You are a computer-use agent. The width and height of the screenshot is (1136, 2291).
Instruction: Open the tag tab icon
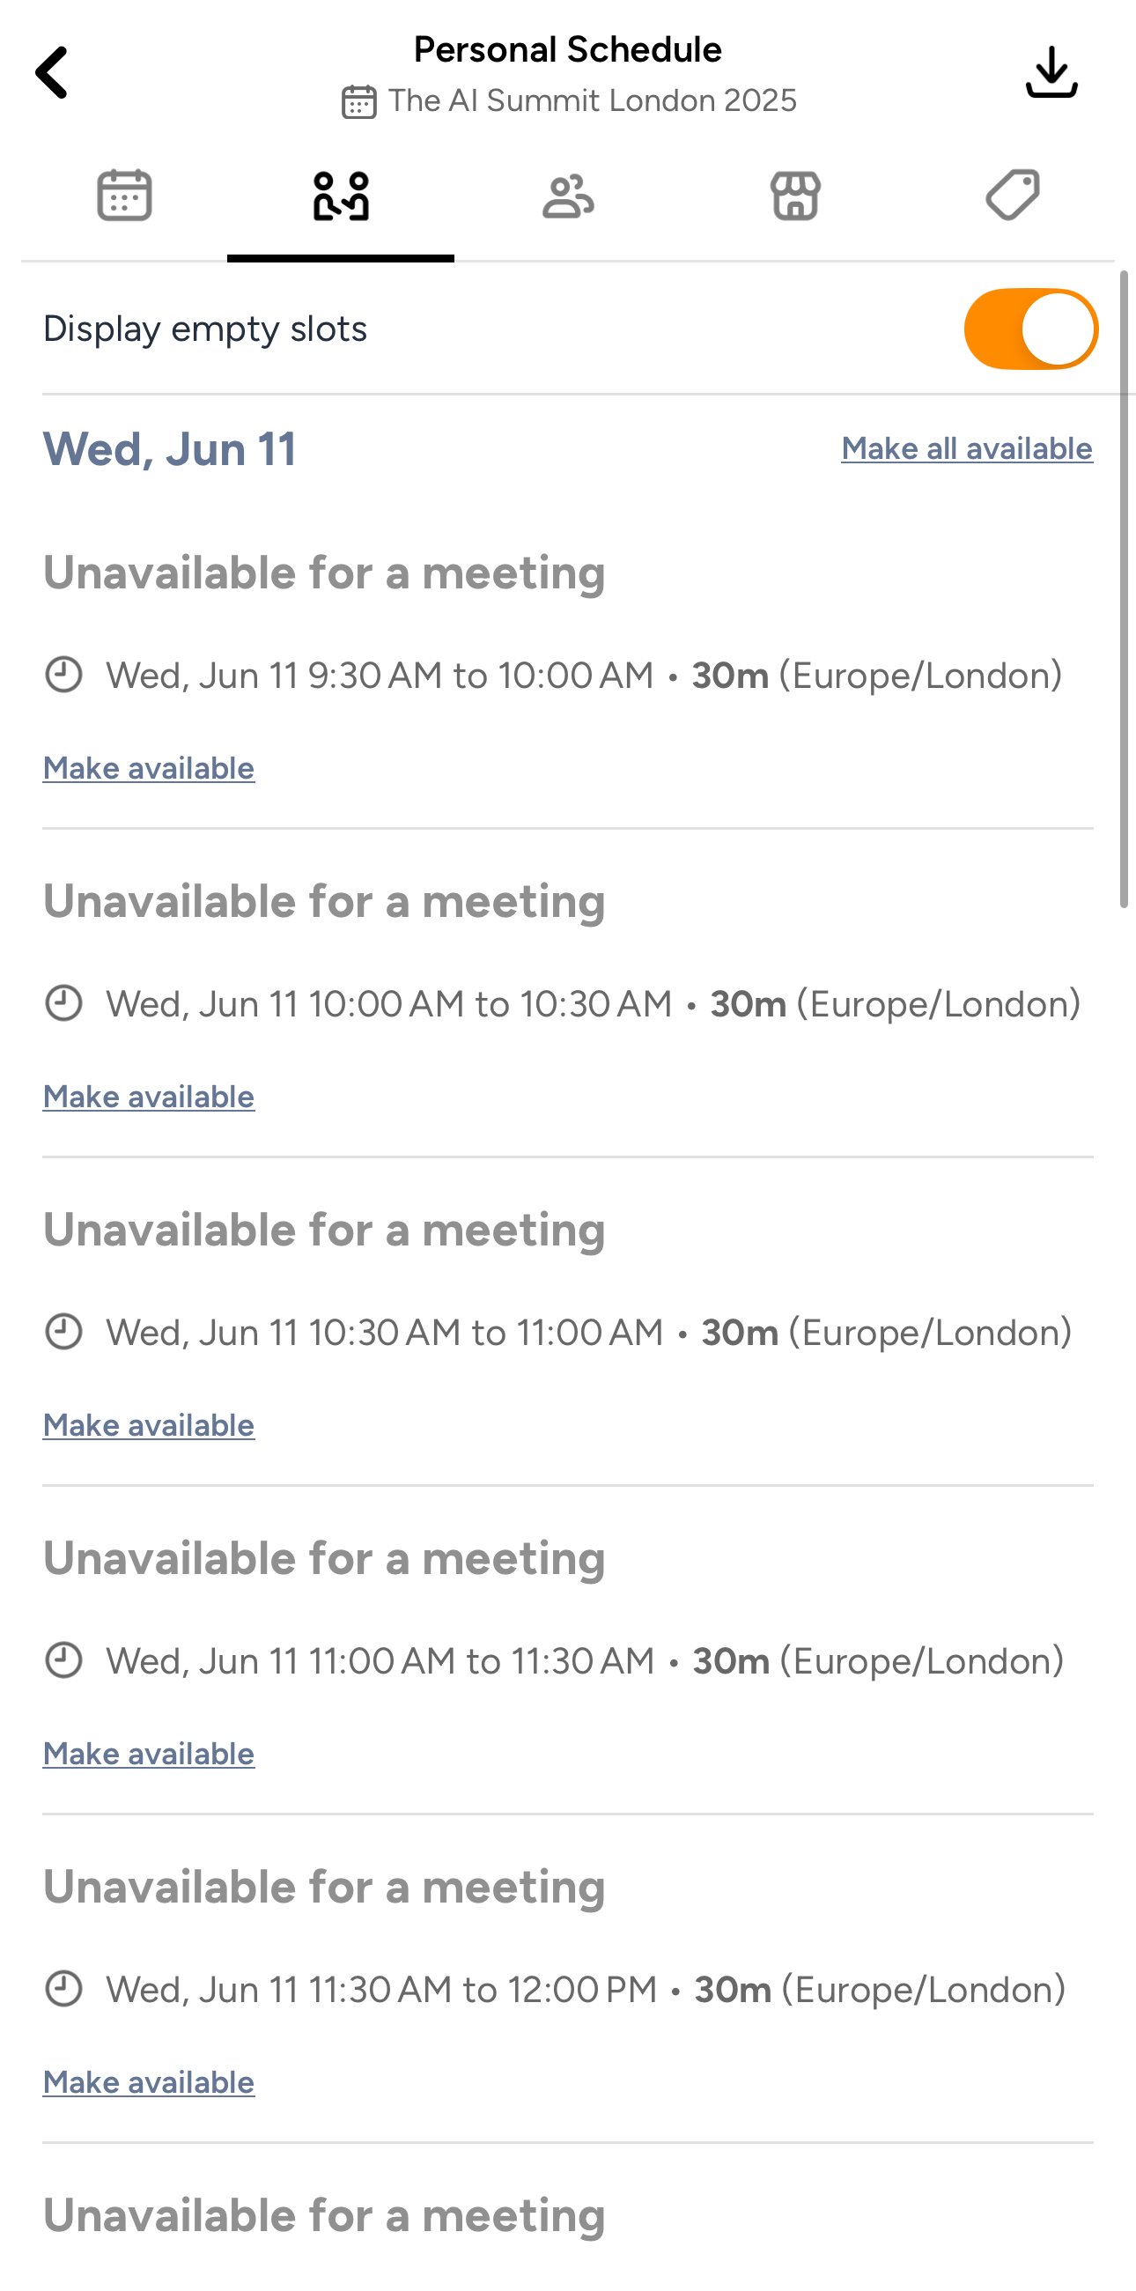[x=1013, y=195]
